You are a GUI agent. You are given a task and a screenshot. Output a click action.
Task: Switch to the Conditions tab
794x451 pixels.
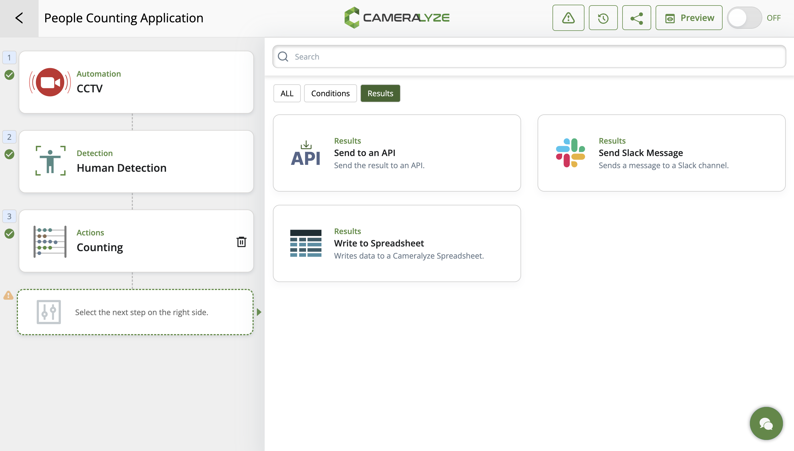[330, 93]
